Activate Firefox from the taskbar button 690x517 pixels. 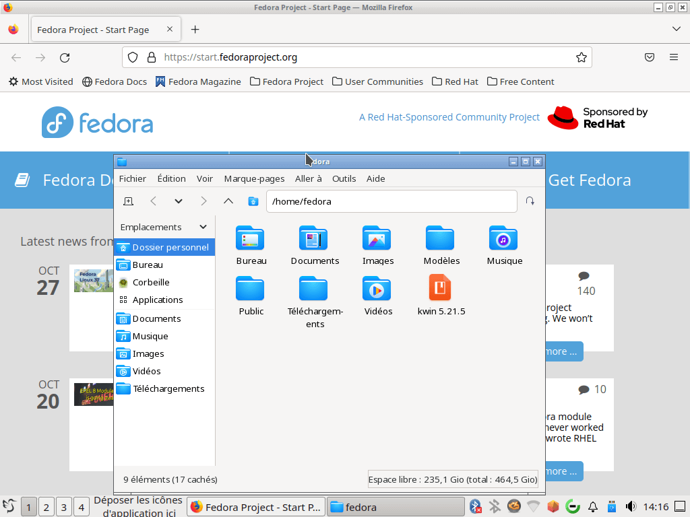256,507
